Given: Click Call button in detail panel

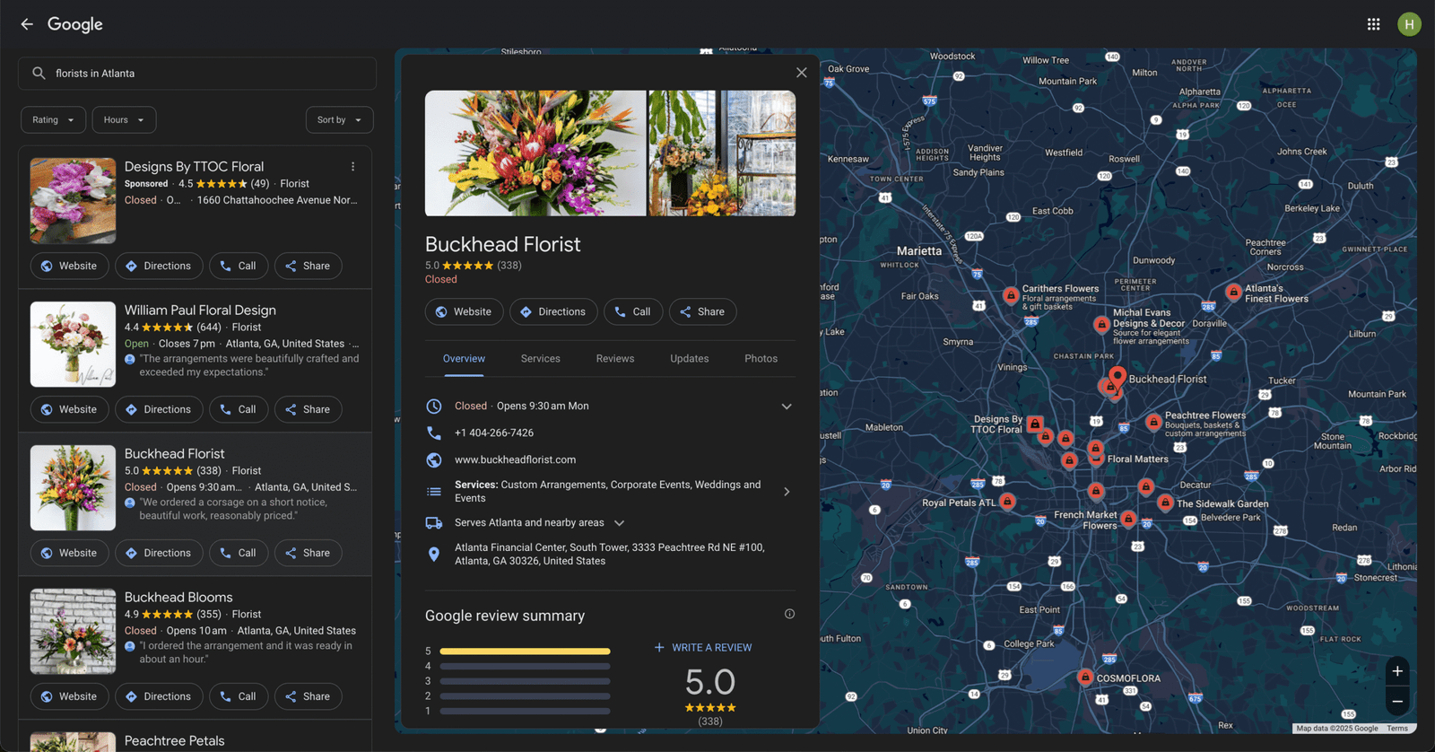Looking at the screenshot, I should click(x=633, y=311).
